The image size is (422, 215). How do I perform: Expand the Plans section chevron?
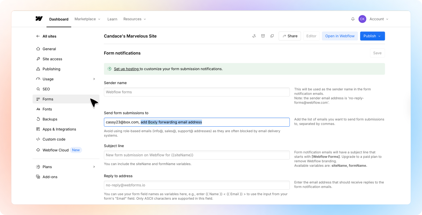pos(94,167)
